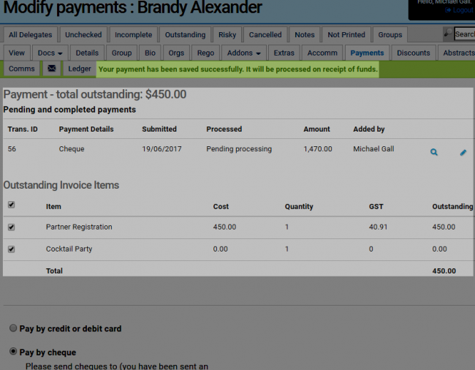Screen dimensions: 475x370
Task: Select the Pay by cheque option
Action: pos(13,352)
